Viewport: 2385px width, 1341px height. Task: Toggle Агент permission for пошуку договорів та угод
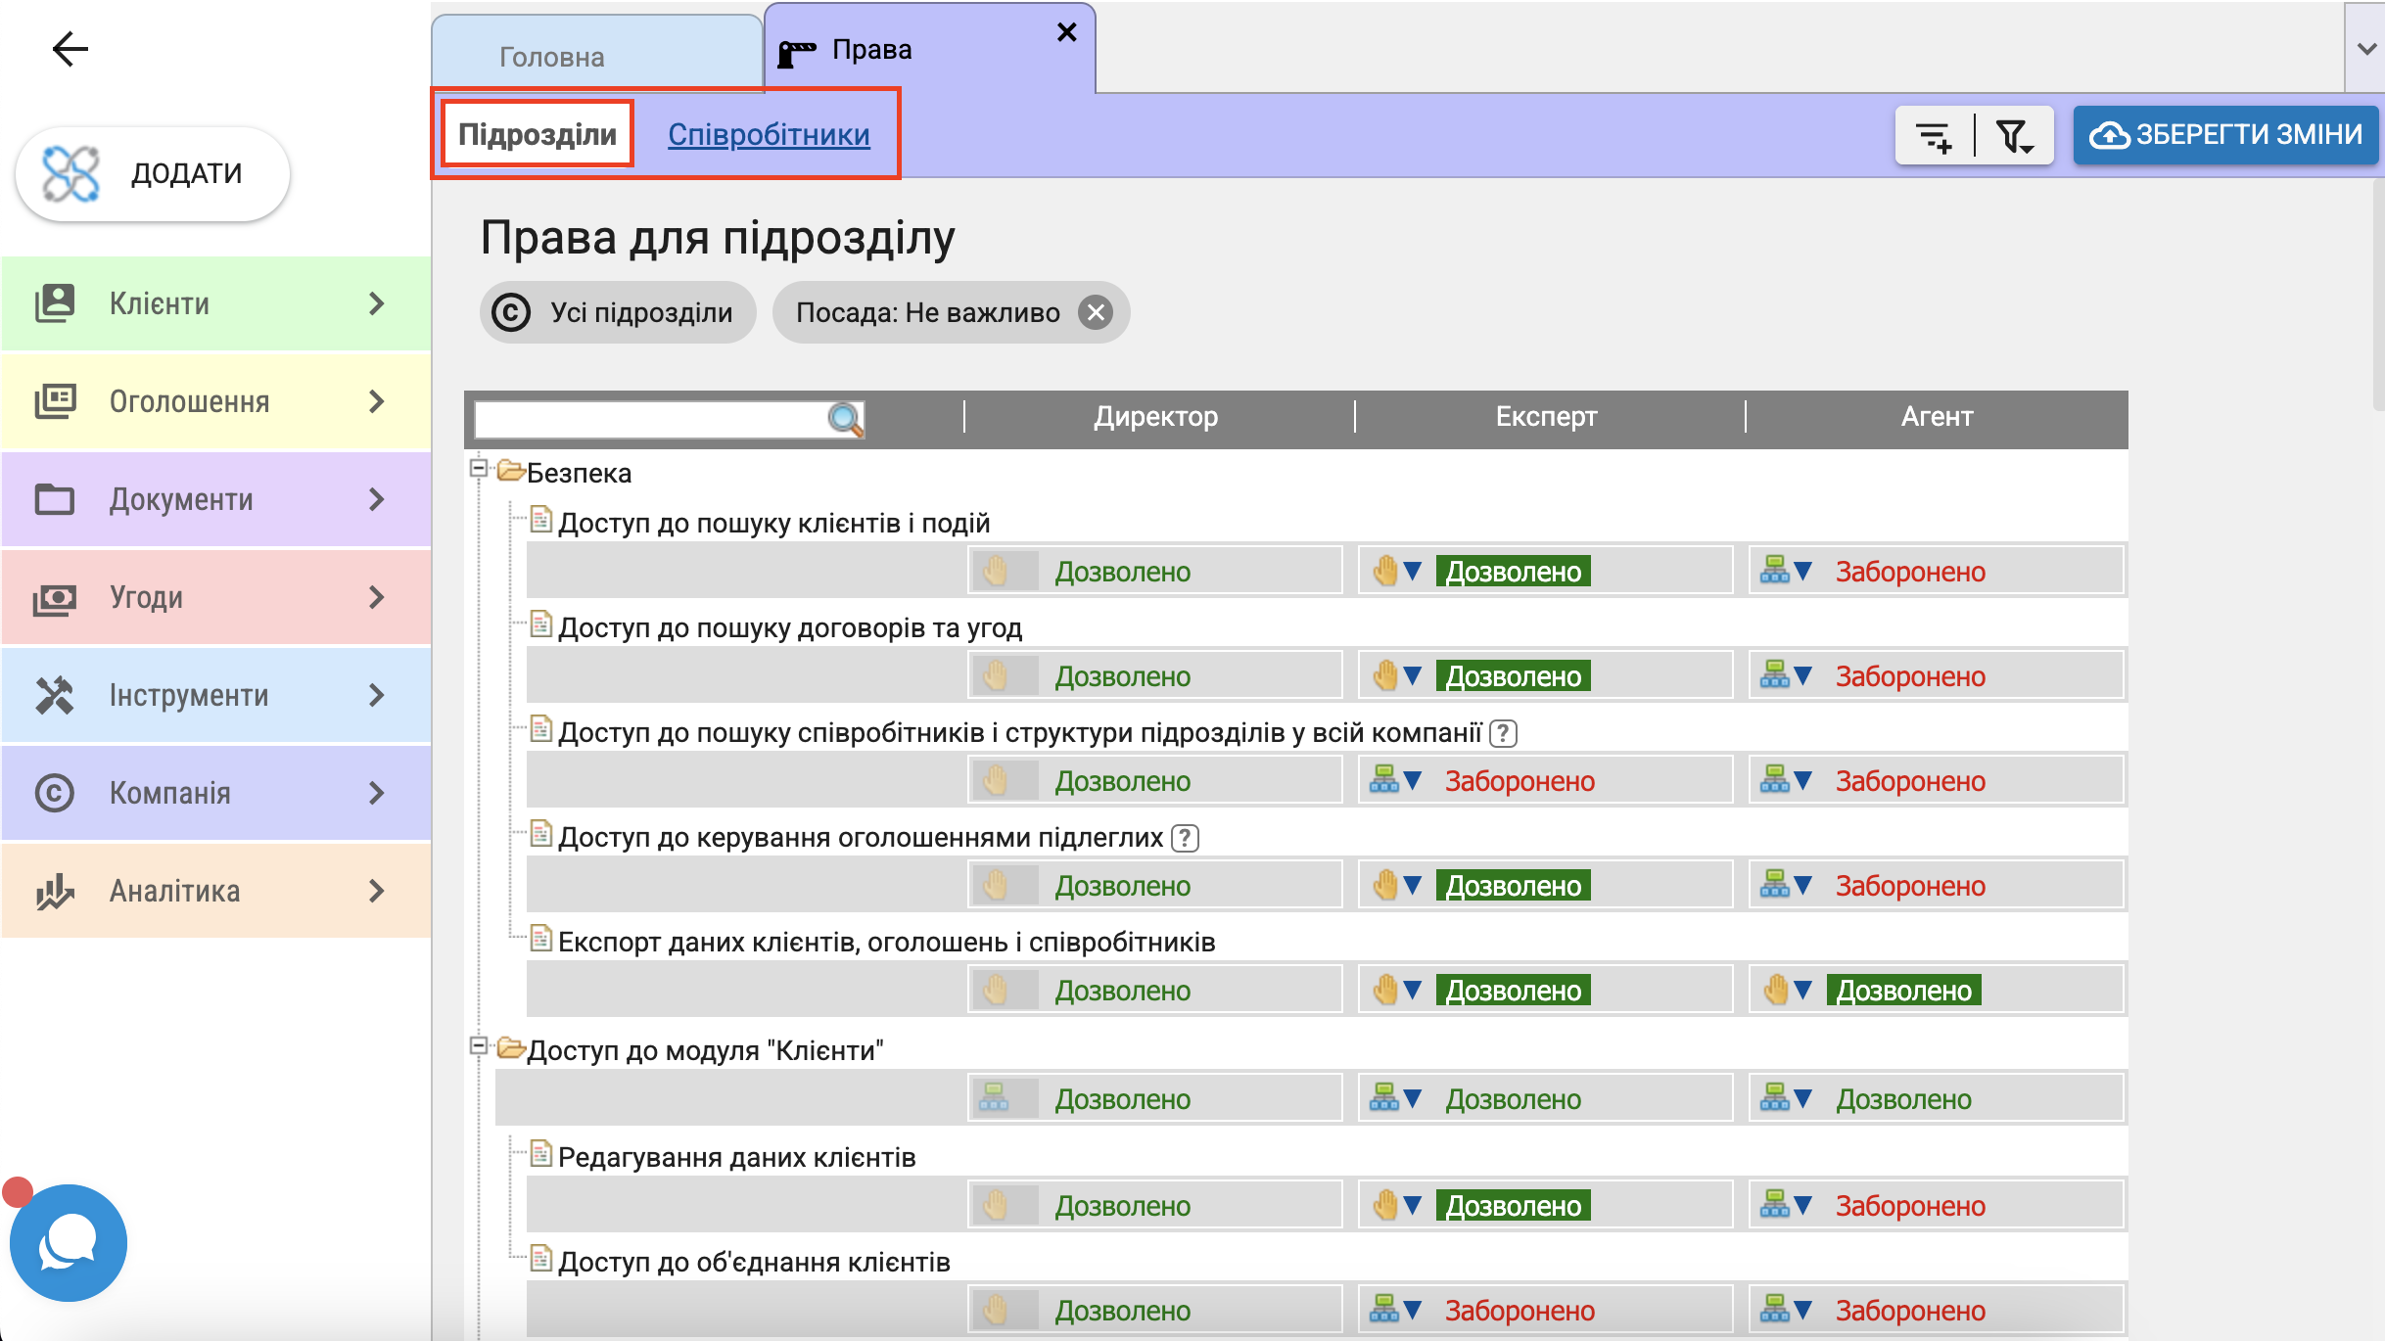(x=1910, y=676)
